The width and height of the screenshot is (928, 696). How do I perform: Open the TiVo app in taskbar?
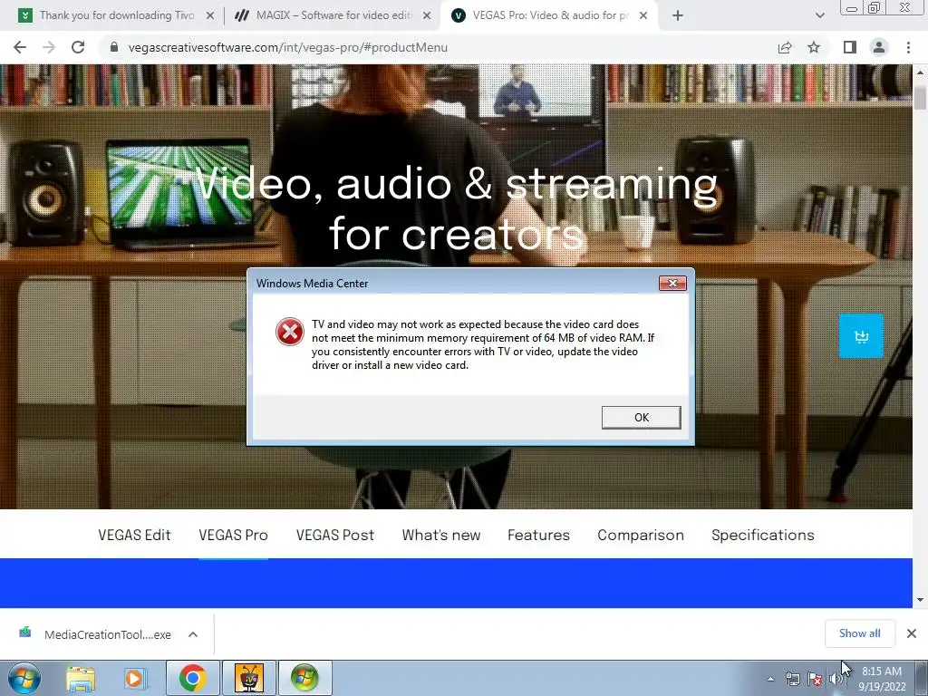[248, 678]
